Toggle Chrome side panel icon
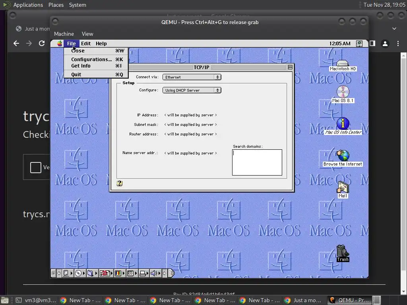This screenshot has width=407, height=305. coord(372,43)
